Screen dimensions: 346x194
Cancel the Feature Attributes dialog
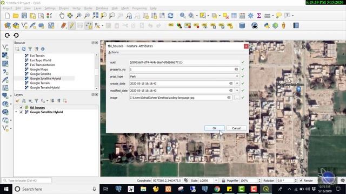[236, 128]
